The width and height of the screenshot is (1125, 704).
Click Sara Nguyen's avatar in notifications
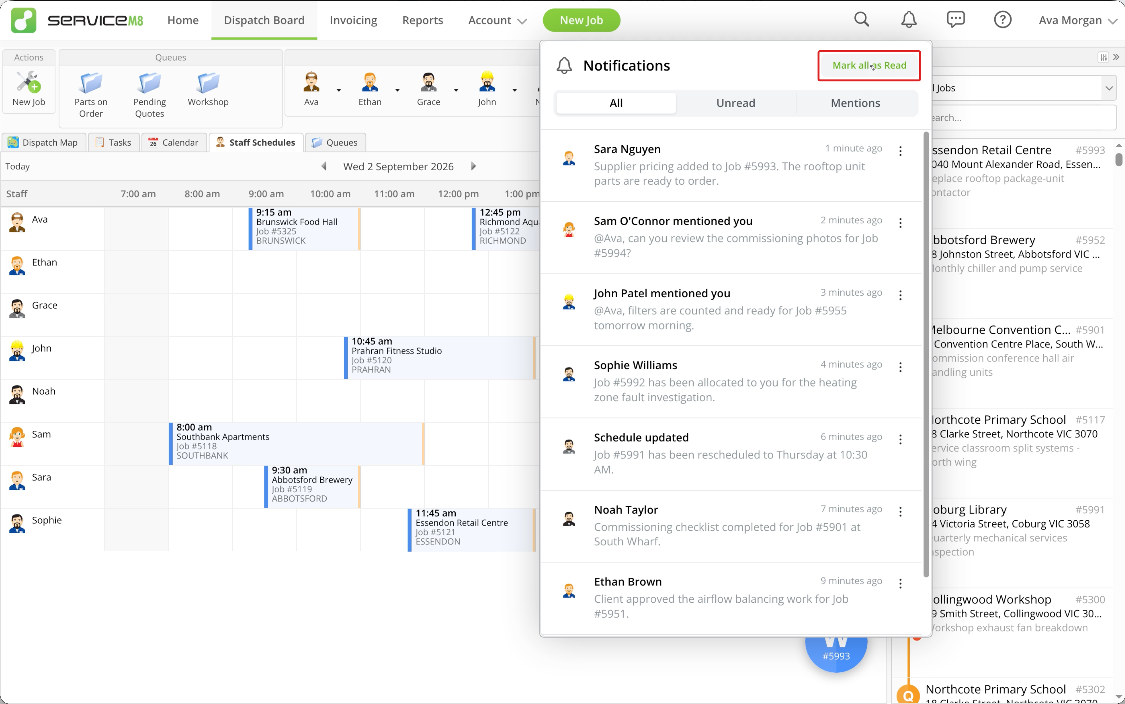click(x=569, y=158)
